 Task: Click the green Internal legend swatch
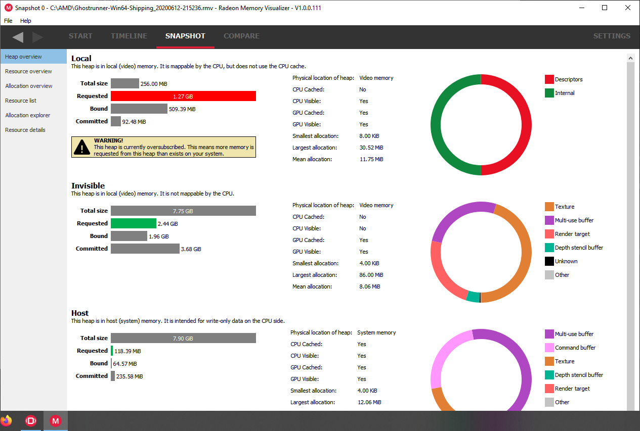549,93
